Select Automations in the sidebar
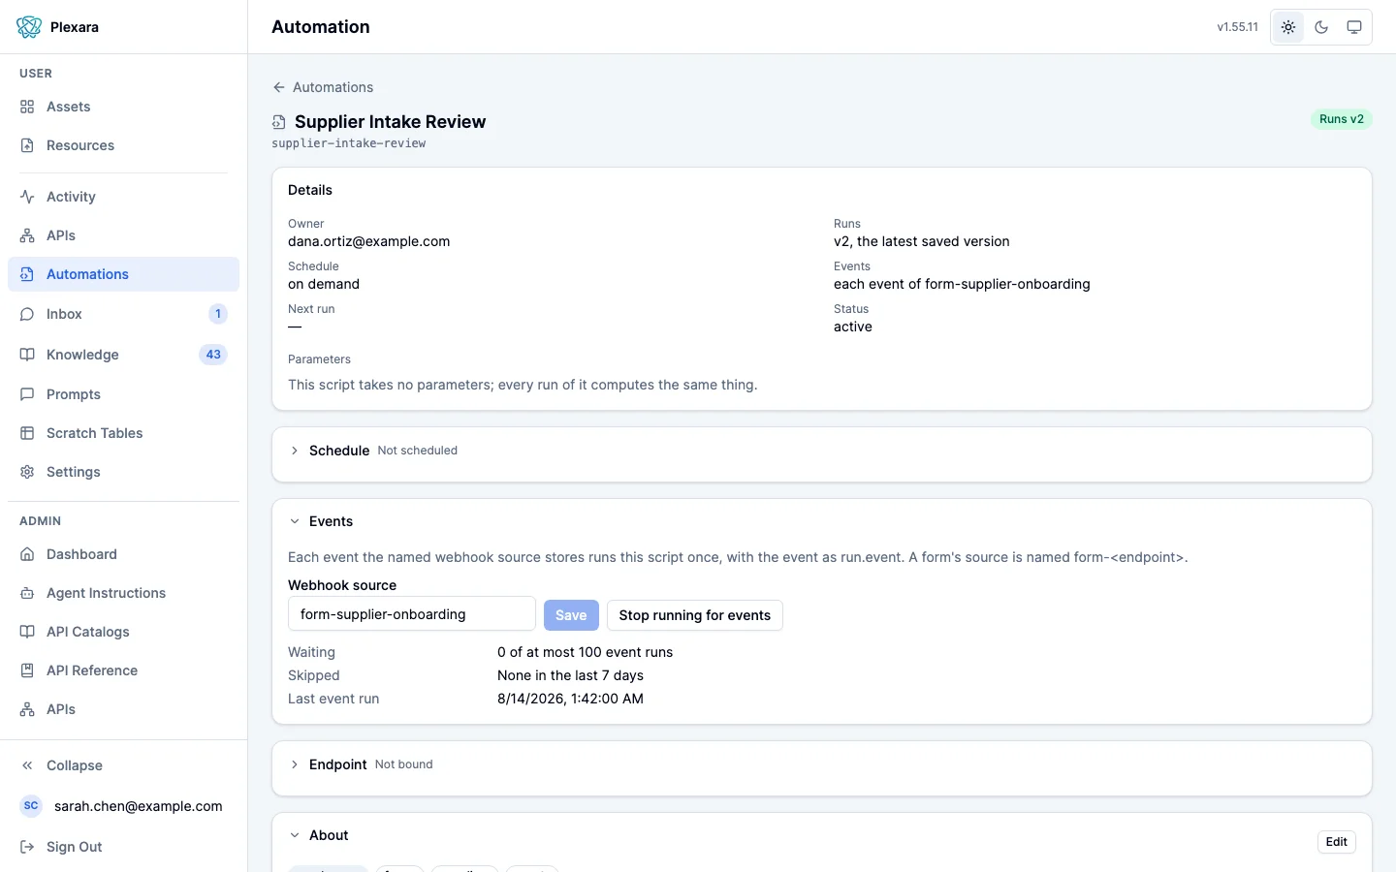The height and width of the screenshot is (872, 1396). 123,274
